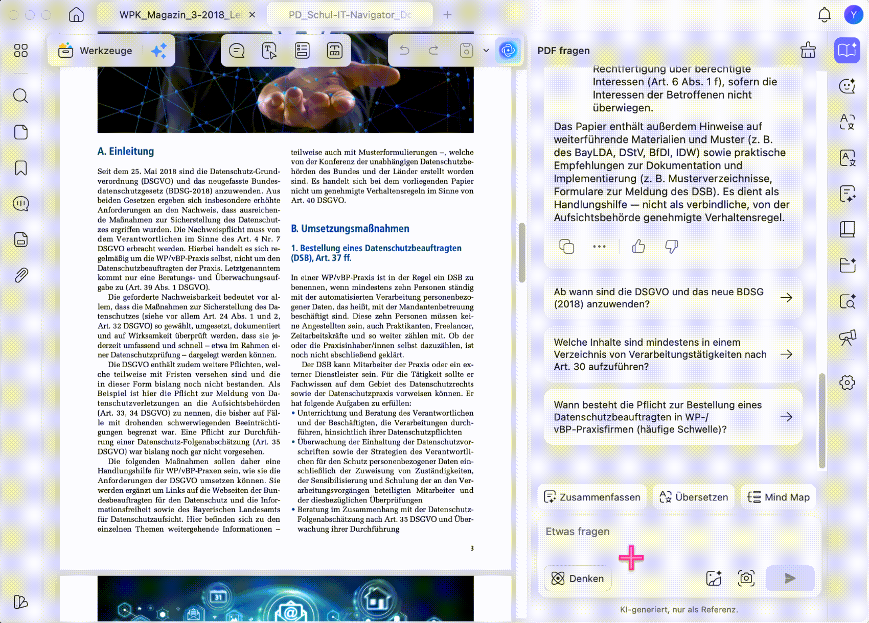Send the chat message
Viewport: 869px width, 623px height.
tap(790, 578)
